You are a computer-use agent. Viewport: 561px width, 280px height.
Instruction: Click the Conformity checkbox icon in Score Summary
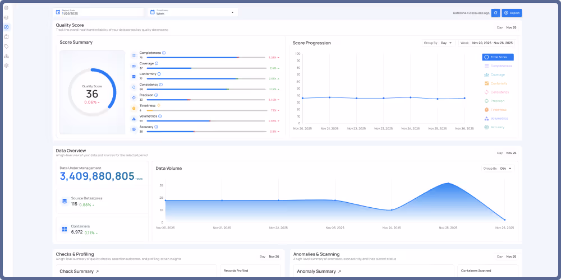click(134, 76)
